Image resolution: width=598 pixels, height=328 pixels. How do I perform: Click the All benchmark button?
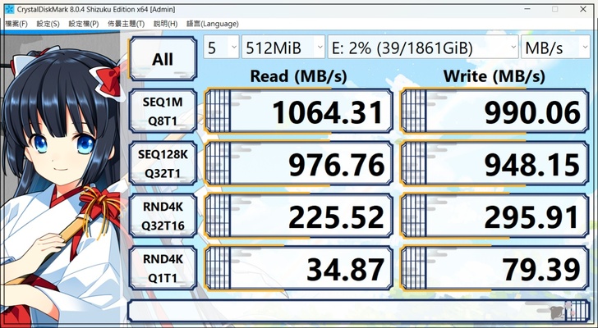tap(163, 58)
